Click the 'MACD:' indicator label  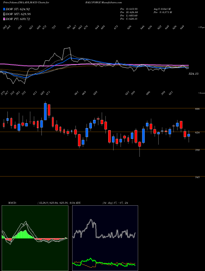[12, 203]
